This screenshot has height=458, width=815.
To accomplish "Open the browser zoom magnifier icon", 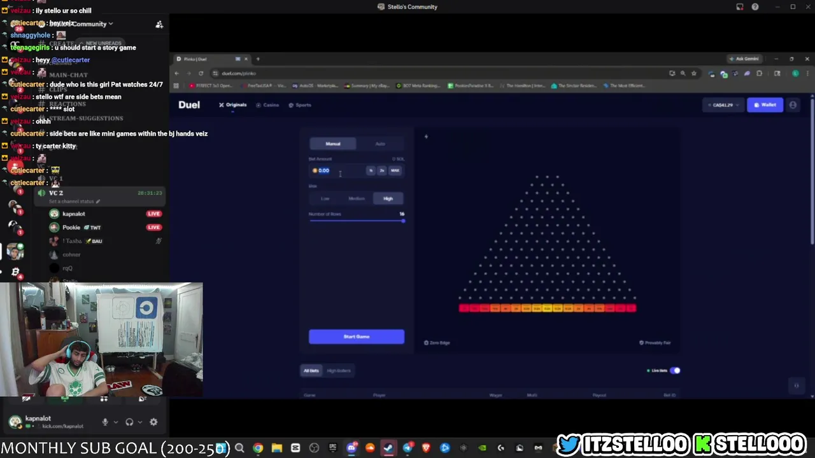I will pyautogui.click(x=683, y=73).
